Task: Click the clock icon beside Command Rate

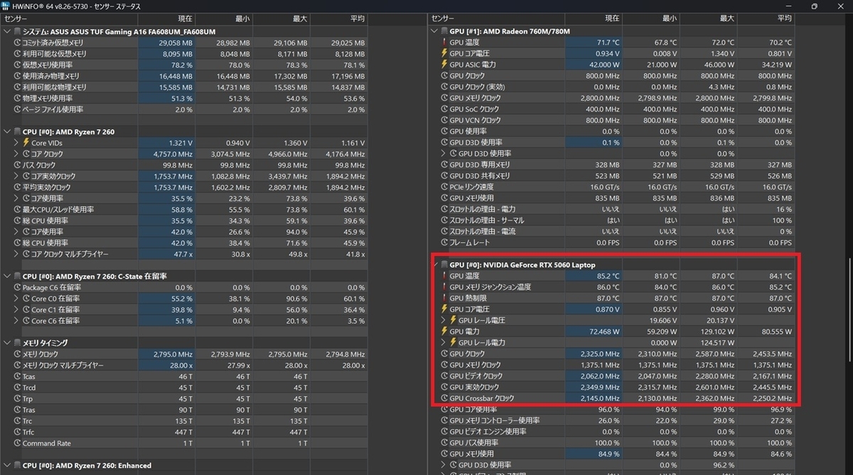Action: click(16, 443)
